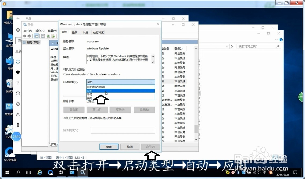Choose 自动(延迟启动) from startup type list
305x179 pixels.
(120, 87)
